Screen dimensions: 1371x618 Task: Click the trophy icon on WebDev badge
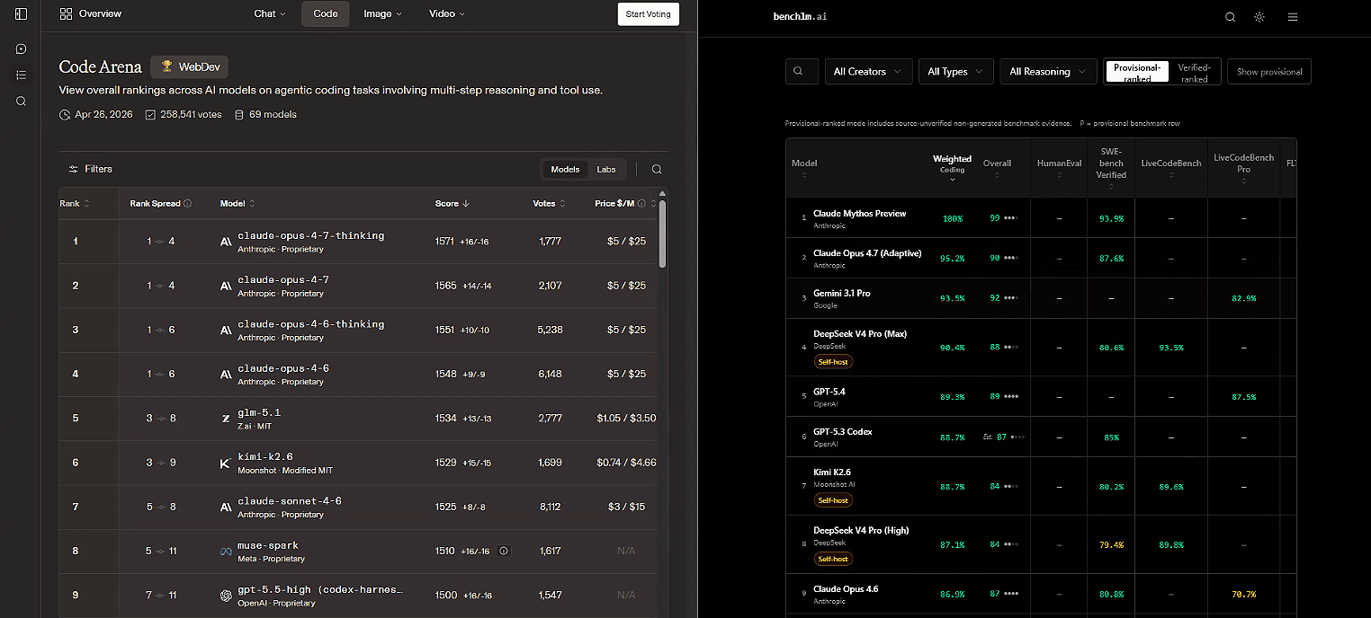[166, 66]
